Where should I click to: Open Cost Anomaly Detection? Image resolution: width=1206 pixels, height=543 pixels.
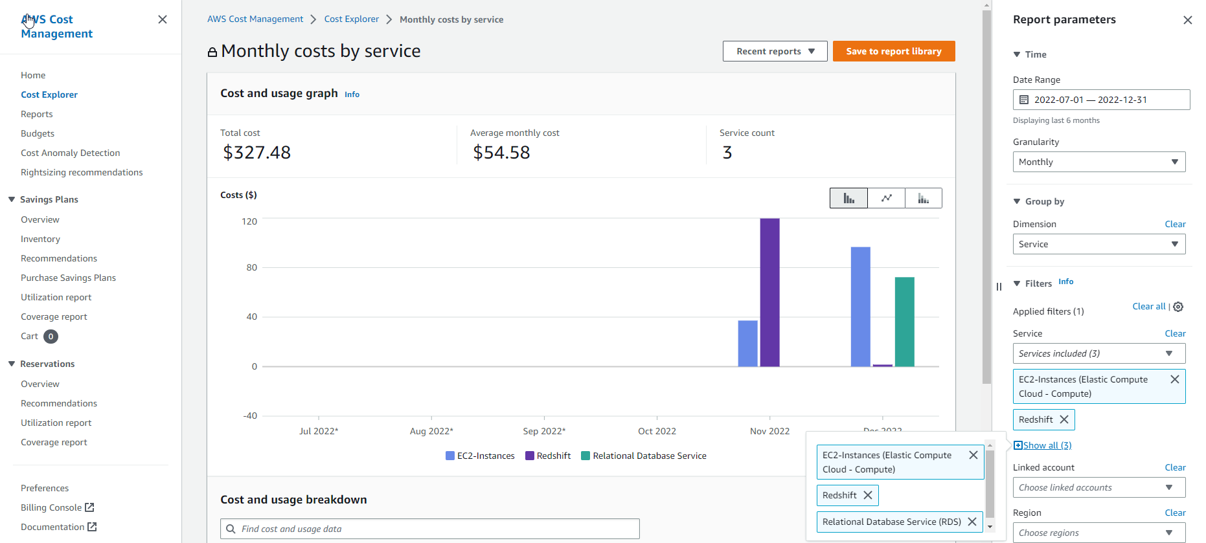pyautogui.click(x=71, y=153)
